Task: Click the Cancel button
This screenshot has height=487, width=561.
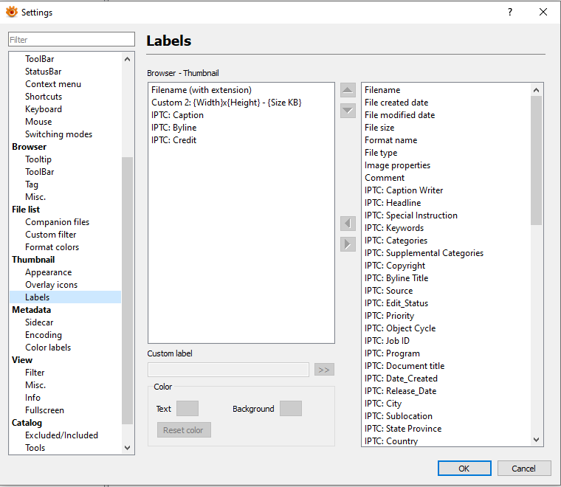Action: tap(523, 469)
